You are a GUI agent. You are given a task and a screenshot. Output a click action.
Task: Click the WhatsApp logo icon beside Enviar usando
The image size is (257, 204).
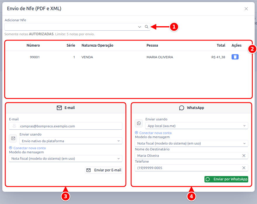[139, 123]
